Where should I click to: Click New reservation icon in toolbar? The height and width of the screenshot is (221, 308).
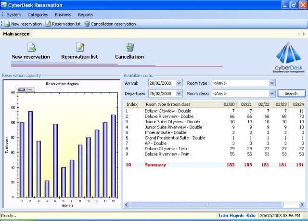7,24
